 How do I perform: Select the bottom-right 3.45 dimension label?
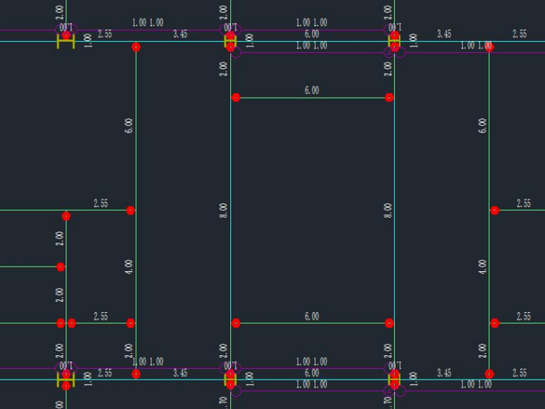(444, 373)
